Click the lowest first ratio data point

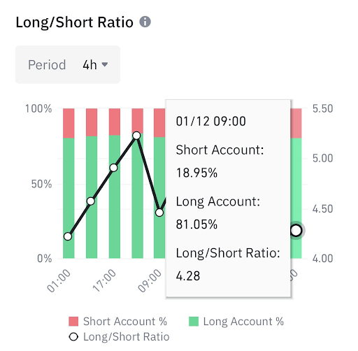tap(68, 236)
